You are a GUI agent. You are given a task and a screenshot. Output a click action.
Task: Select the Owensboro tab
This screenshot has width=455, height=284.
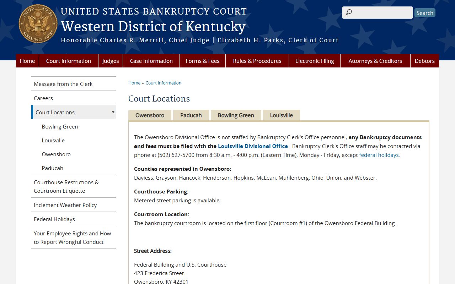(150, 115)
